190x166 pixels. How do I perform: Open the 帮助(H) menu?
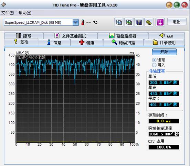(x=25, y=13)
